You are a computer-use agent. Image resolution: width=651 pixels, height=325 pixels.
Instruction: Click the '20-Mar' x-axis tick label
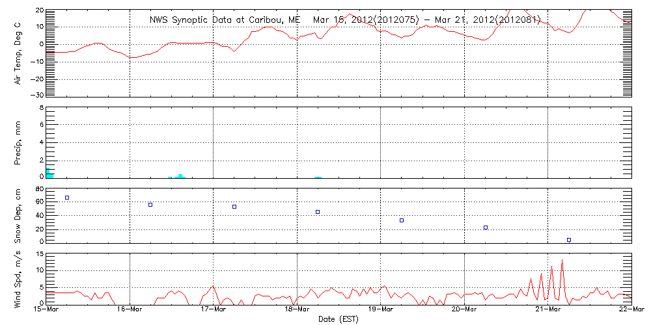(x=464, y=311)
